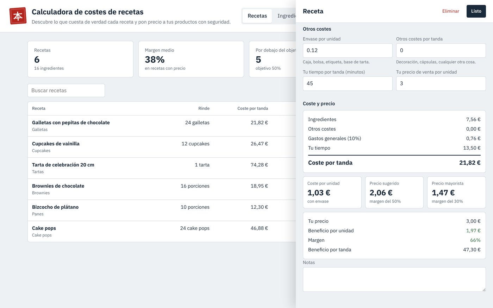Click the Calculadora de costes de recetas title
Viewport: 493px width, 308px height.
click(88, 12)
